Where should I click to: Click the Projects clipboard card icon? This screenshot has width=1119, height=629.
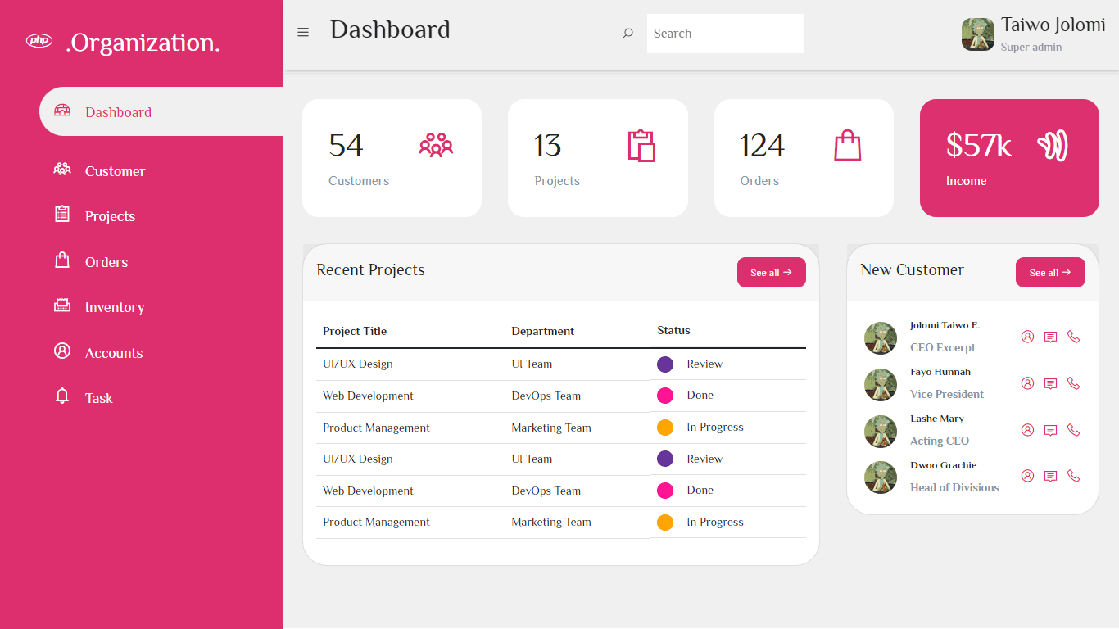[x=641, y=146]
